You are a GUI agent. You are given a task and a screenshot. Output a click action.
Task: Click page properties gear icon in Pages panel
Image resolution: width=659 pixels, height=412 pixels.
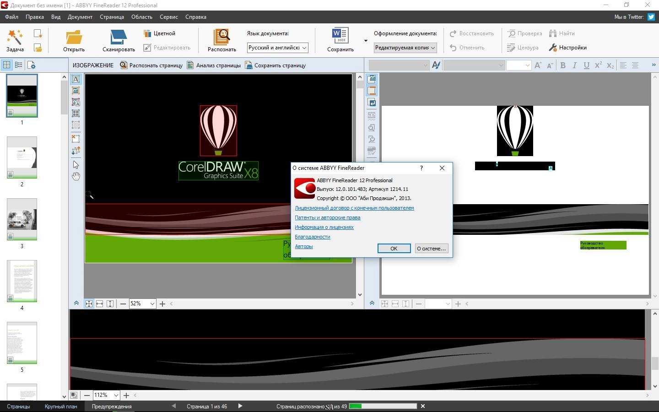coord(31,65)
